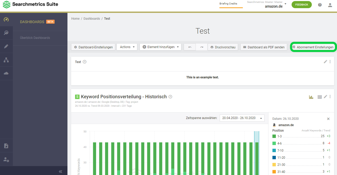Click the undo arrow button
This screenshot has width=337, height=175.
(190, 47)
